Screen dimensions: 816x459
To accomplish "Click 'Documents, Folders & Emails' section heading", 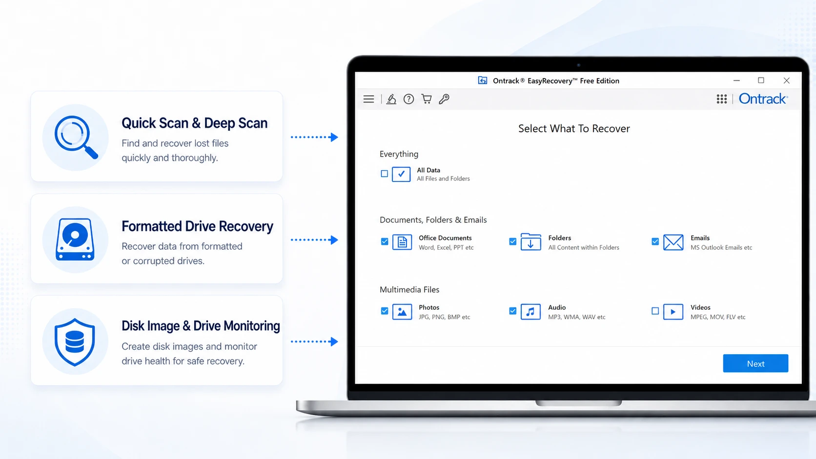I will pos(433,220).
